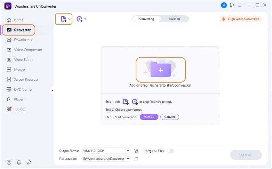Enable High Speed Conversion
Image resolution: width=272 pixels, height=169 pixels.
point(240,19)
